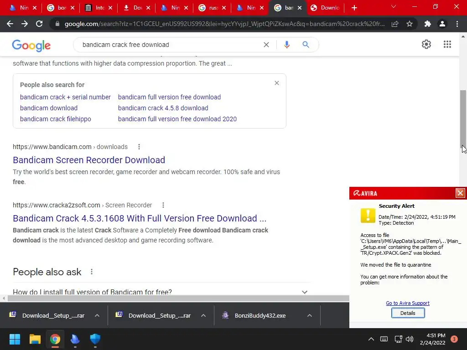
Task: Go forward with the browser forward arrow
Action: pos(25,24)
